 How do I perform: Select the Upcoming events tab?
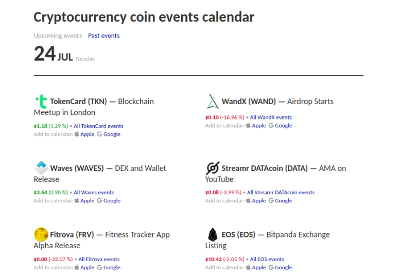(x=58, y=36)
